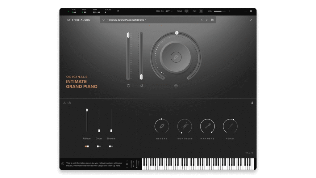Image resolution: width=316 pixels, height=178 pixels.
Task: Click the info icon in the bottom panel
Action: pyautogui.click(x=63, y=164)
